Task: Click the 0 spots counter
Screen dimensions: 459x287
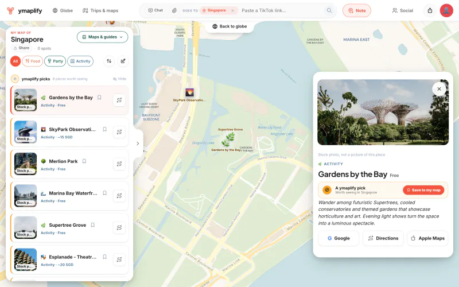Action: point(44,48)
